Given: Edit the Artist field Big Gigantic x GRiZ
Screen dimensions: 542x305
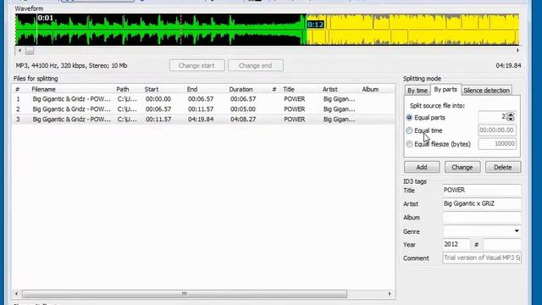Looking at the screenshot, I should [x=482, y=203].
